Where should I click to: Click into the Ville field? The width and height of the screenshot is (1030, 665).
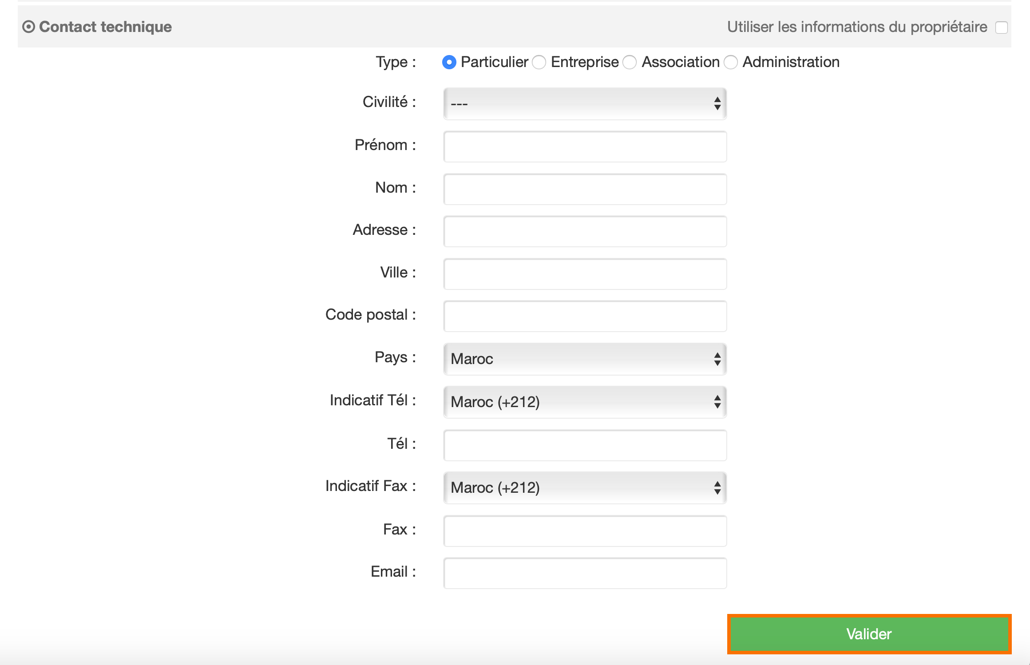click(585, 274)
